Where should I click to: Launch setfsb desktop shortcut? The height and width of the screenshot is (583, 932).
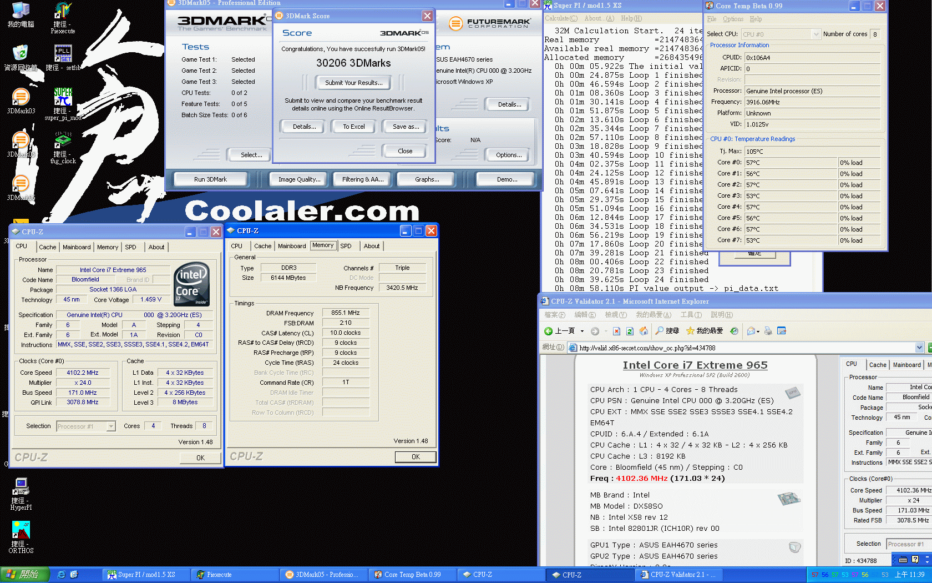pos(63,58)
